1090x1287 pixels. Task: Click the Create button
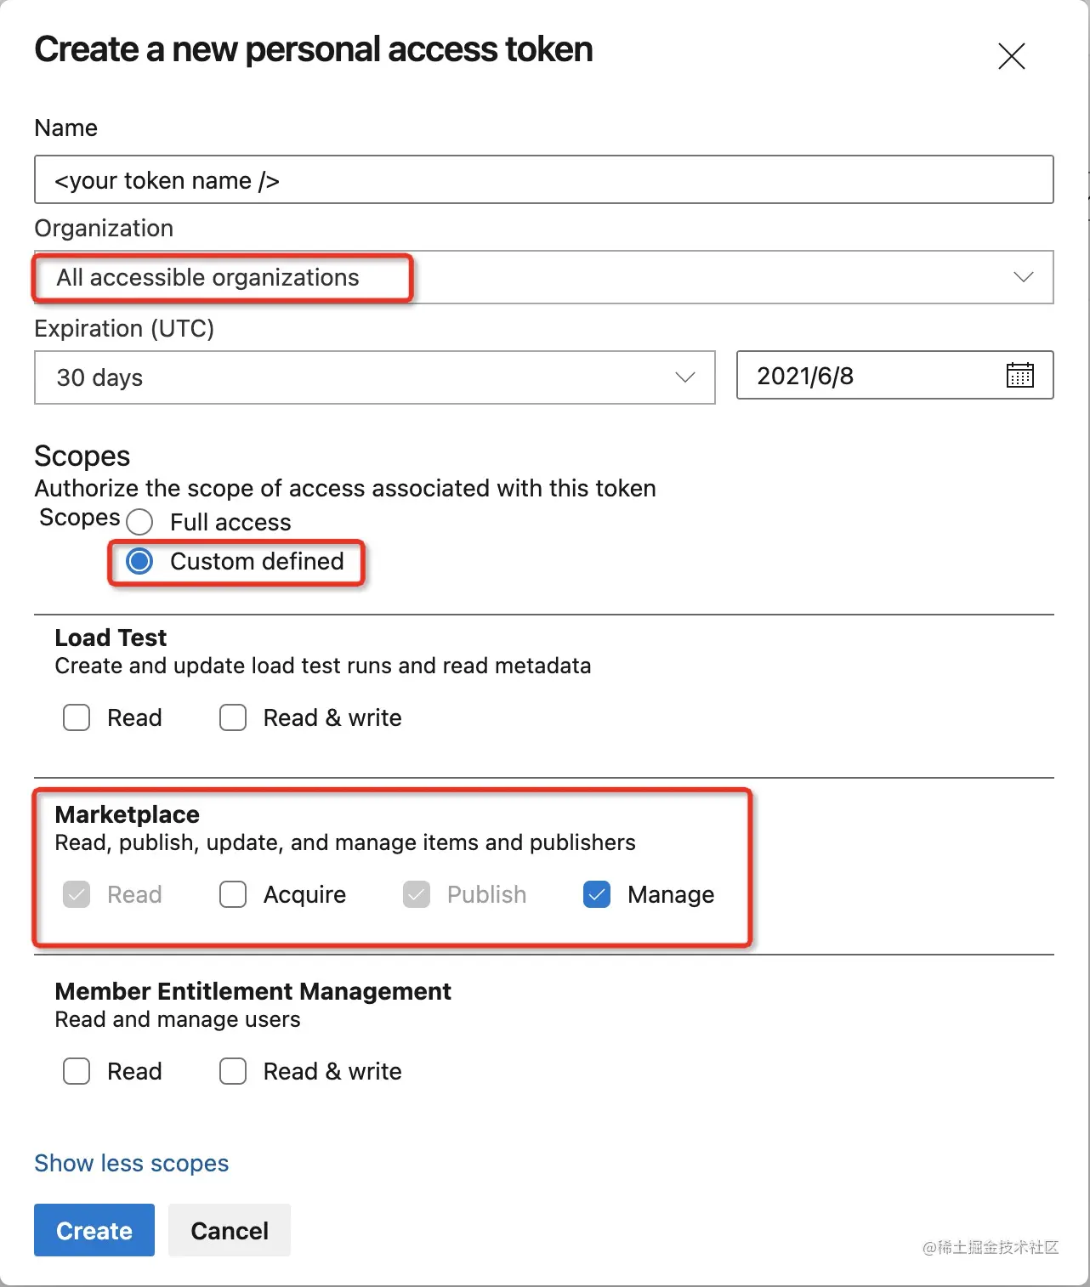point(94,1230)
